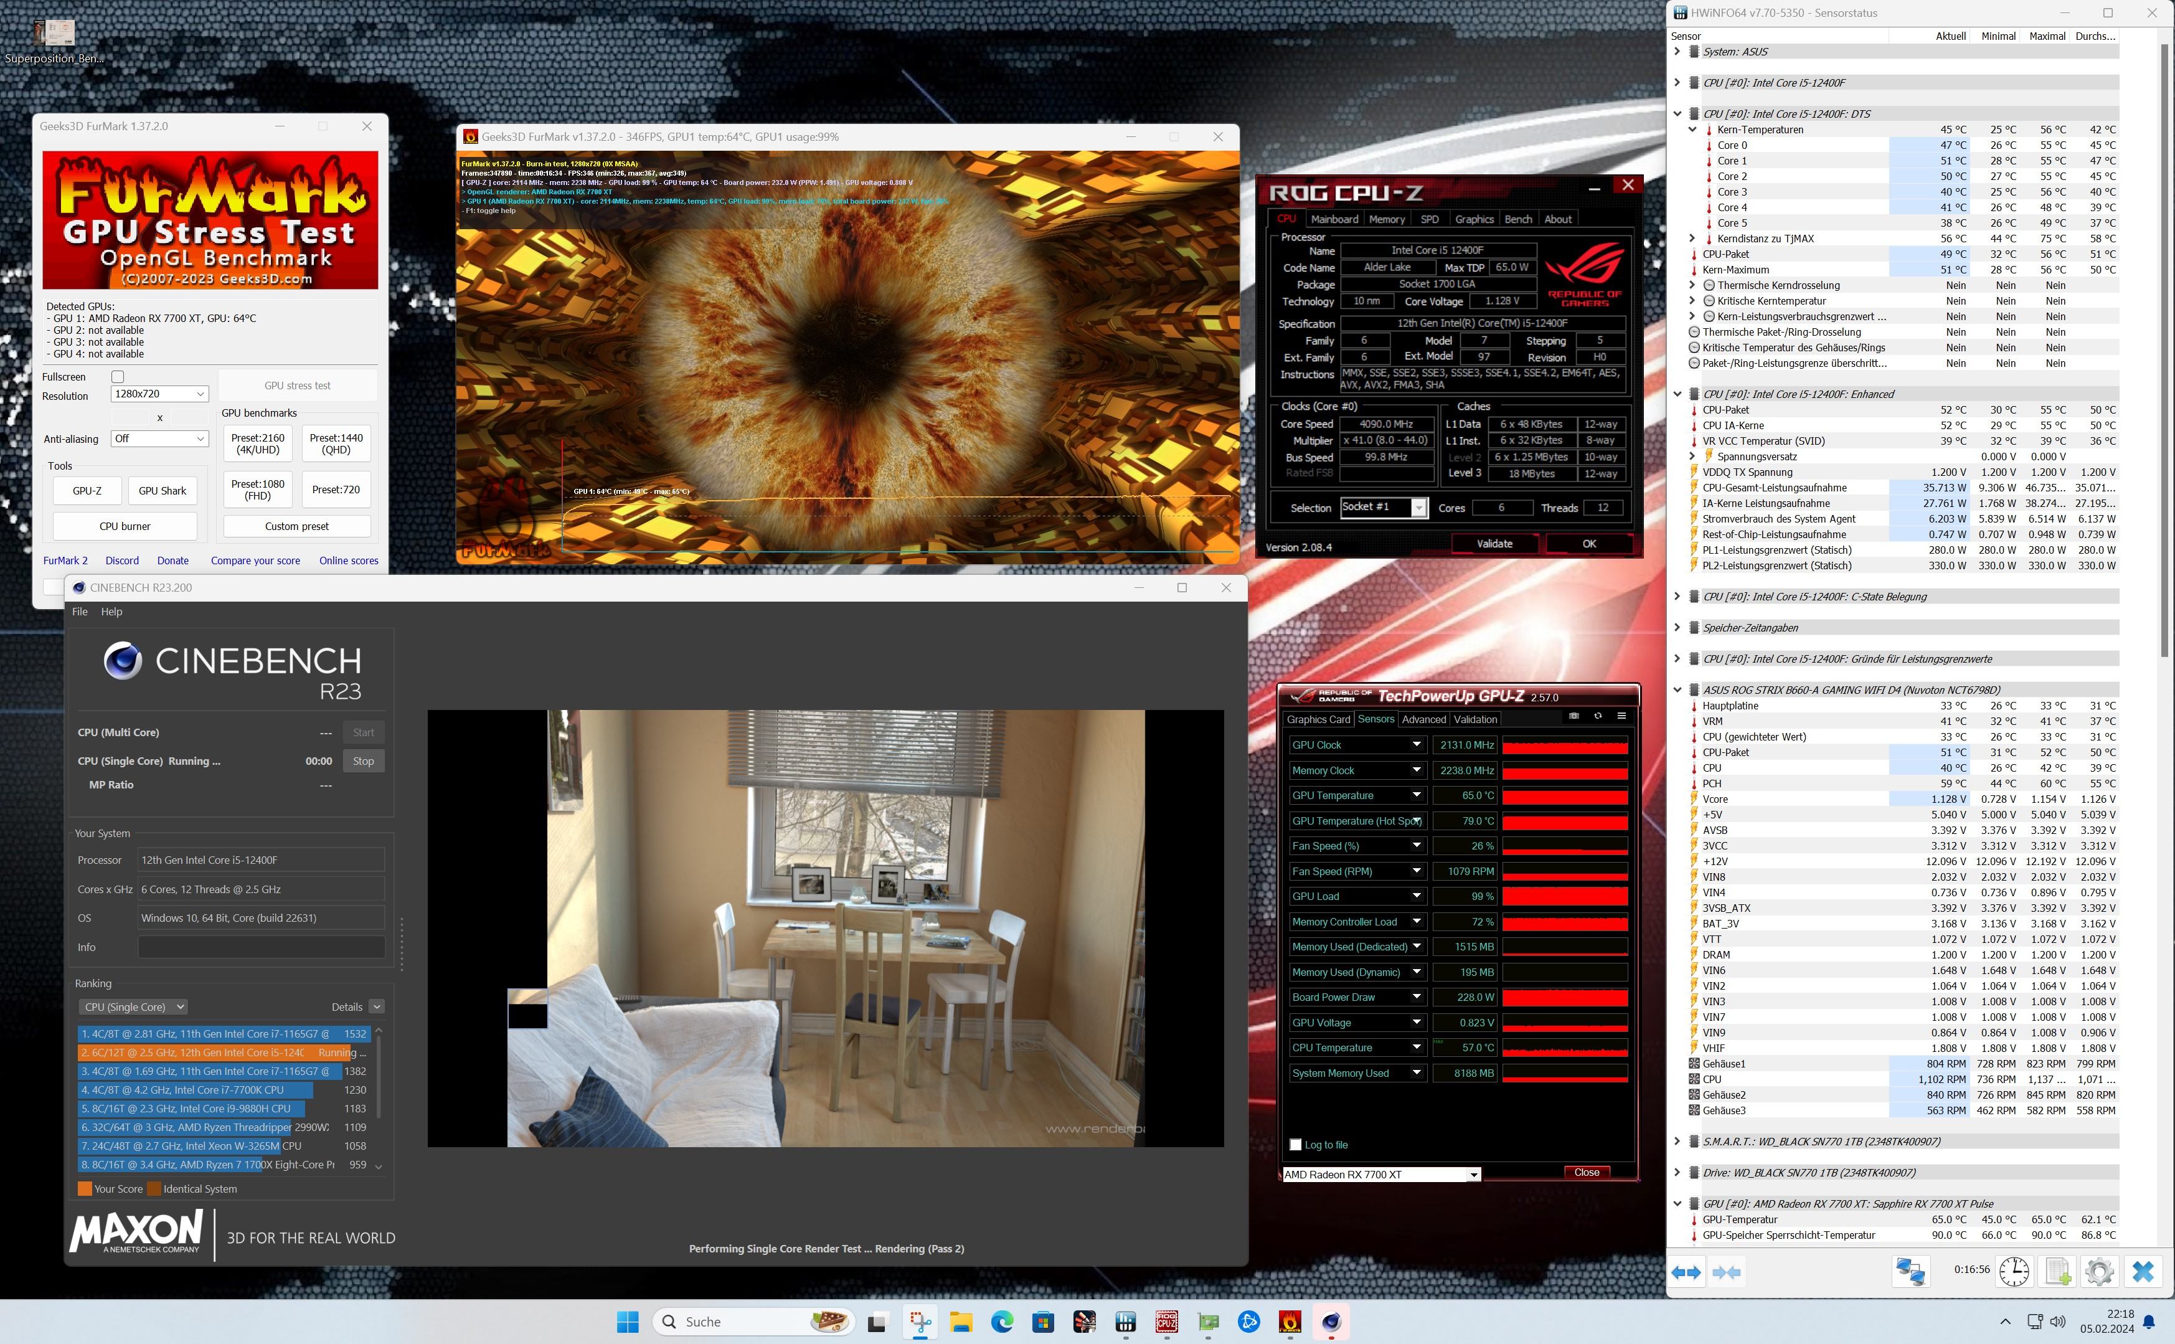This screenshot has width=2175, height=1344.
Task: Click Battle.net taskbar icon
Action: coord(1249,1322)
